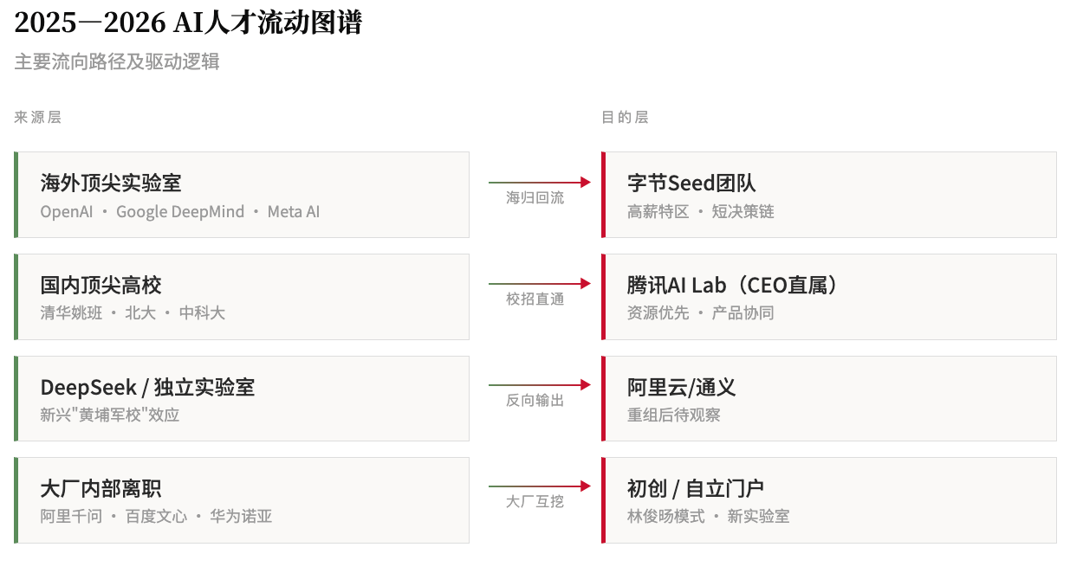Select the 海外顶尖实验室 source card
This screenshot has height=573, width=1083.
pyautogui.click(x=243, y=195)
